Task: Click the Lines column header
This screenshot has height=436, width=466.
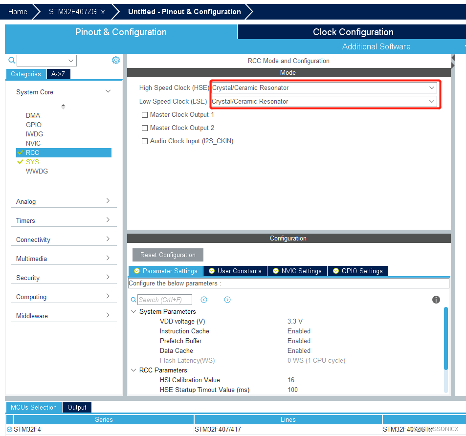Action: point(288,419)
